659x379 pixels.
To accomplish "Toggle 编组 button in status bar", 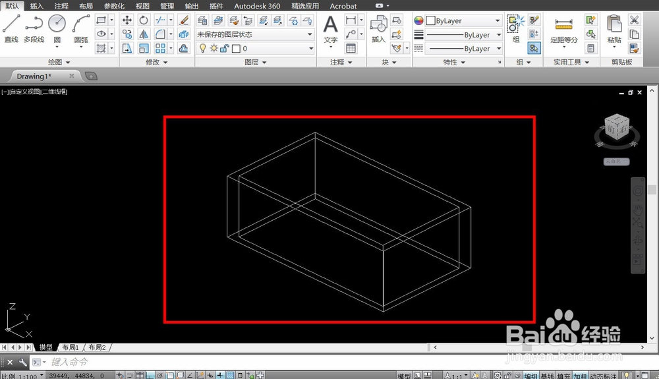I will coord(530,376).
